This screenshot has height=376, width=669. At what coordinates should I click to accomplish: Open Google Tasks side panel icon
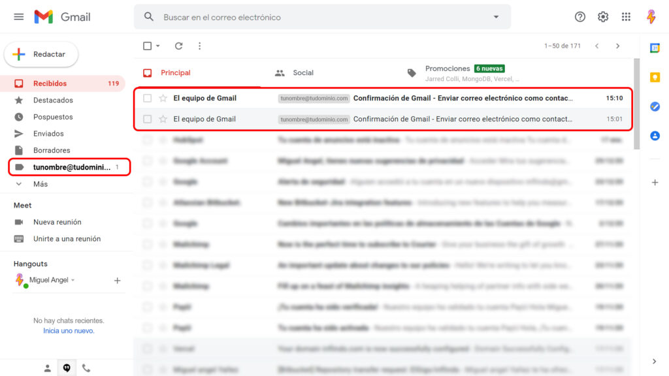pyautogui.click(x=655, y=106)
